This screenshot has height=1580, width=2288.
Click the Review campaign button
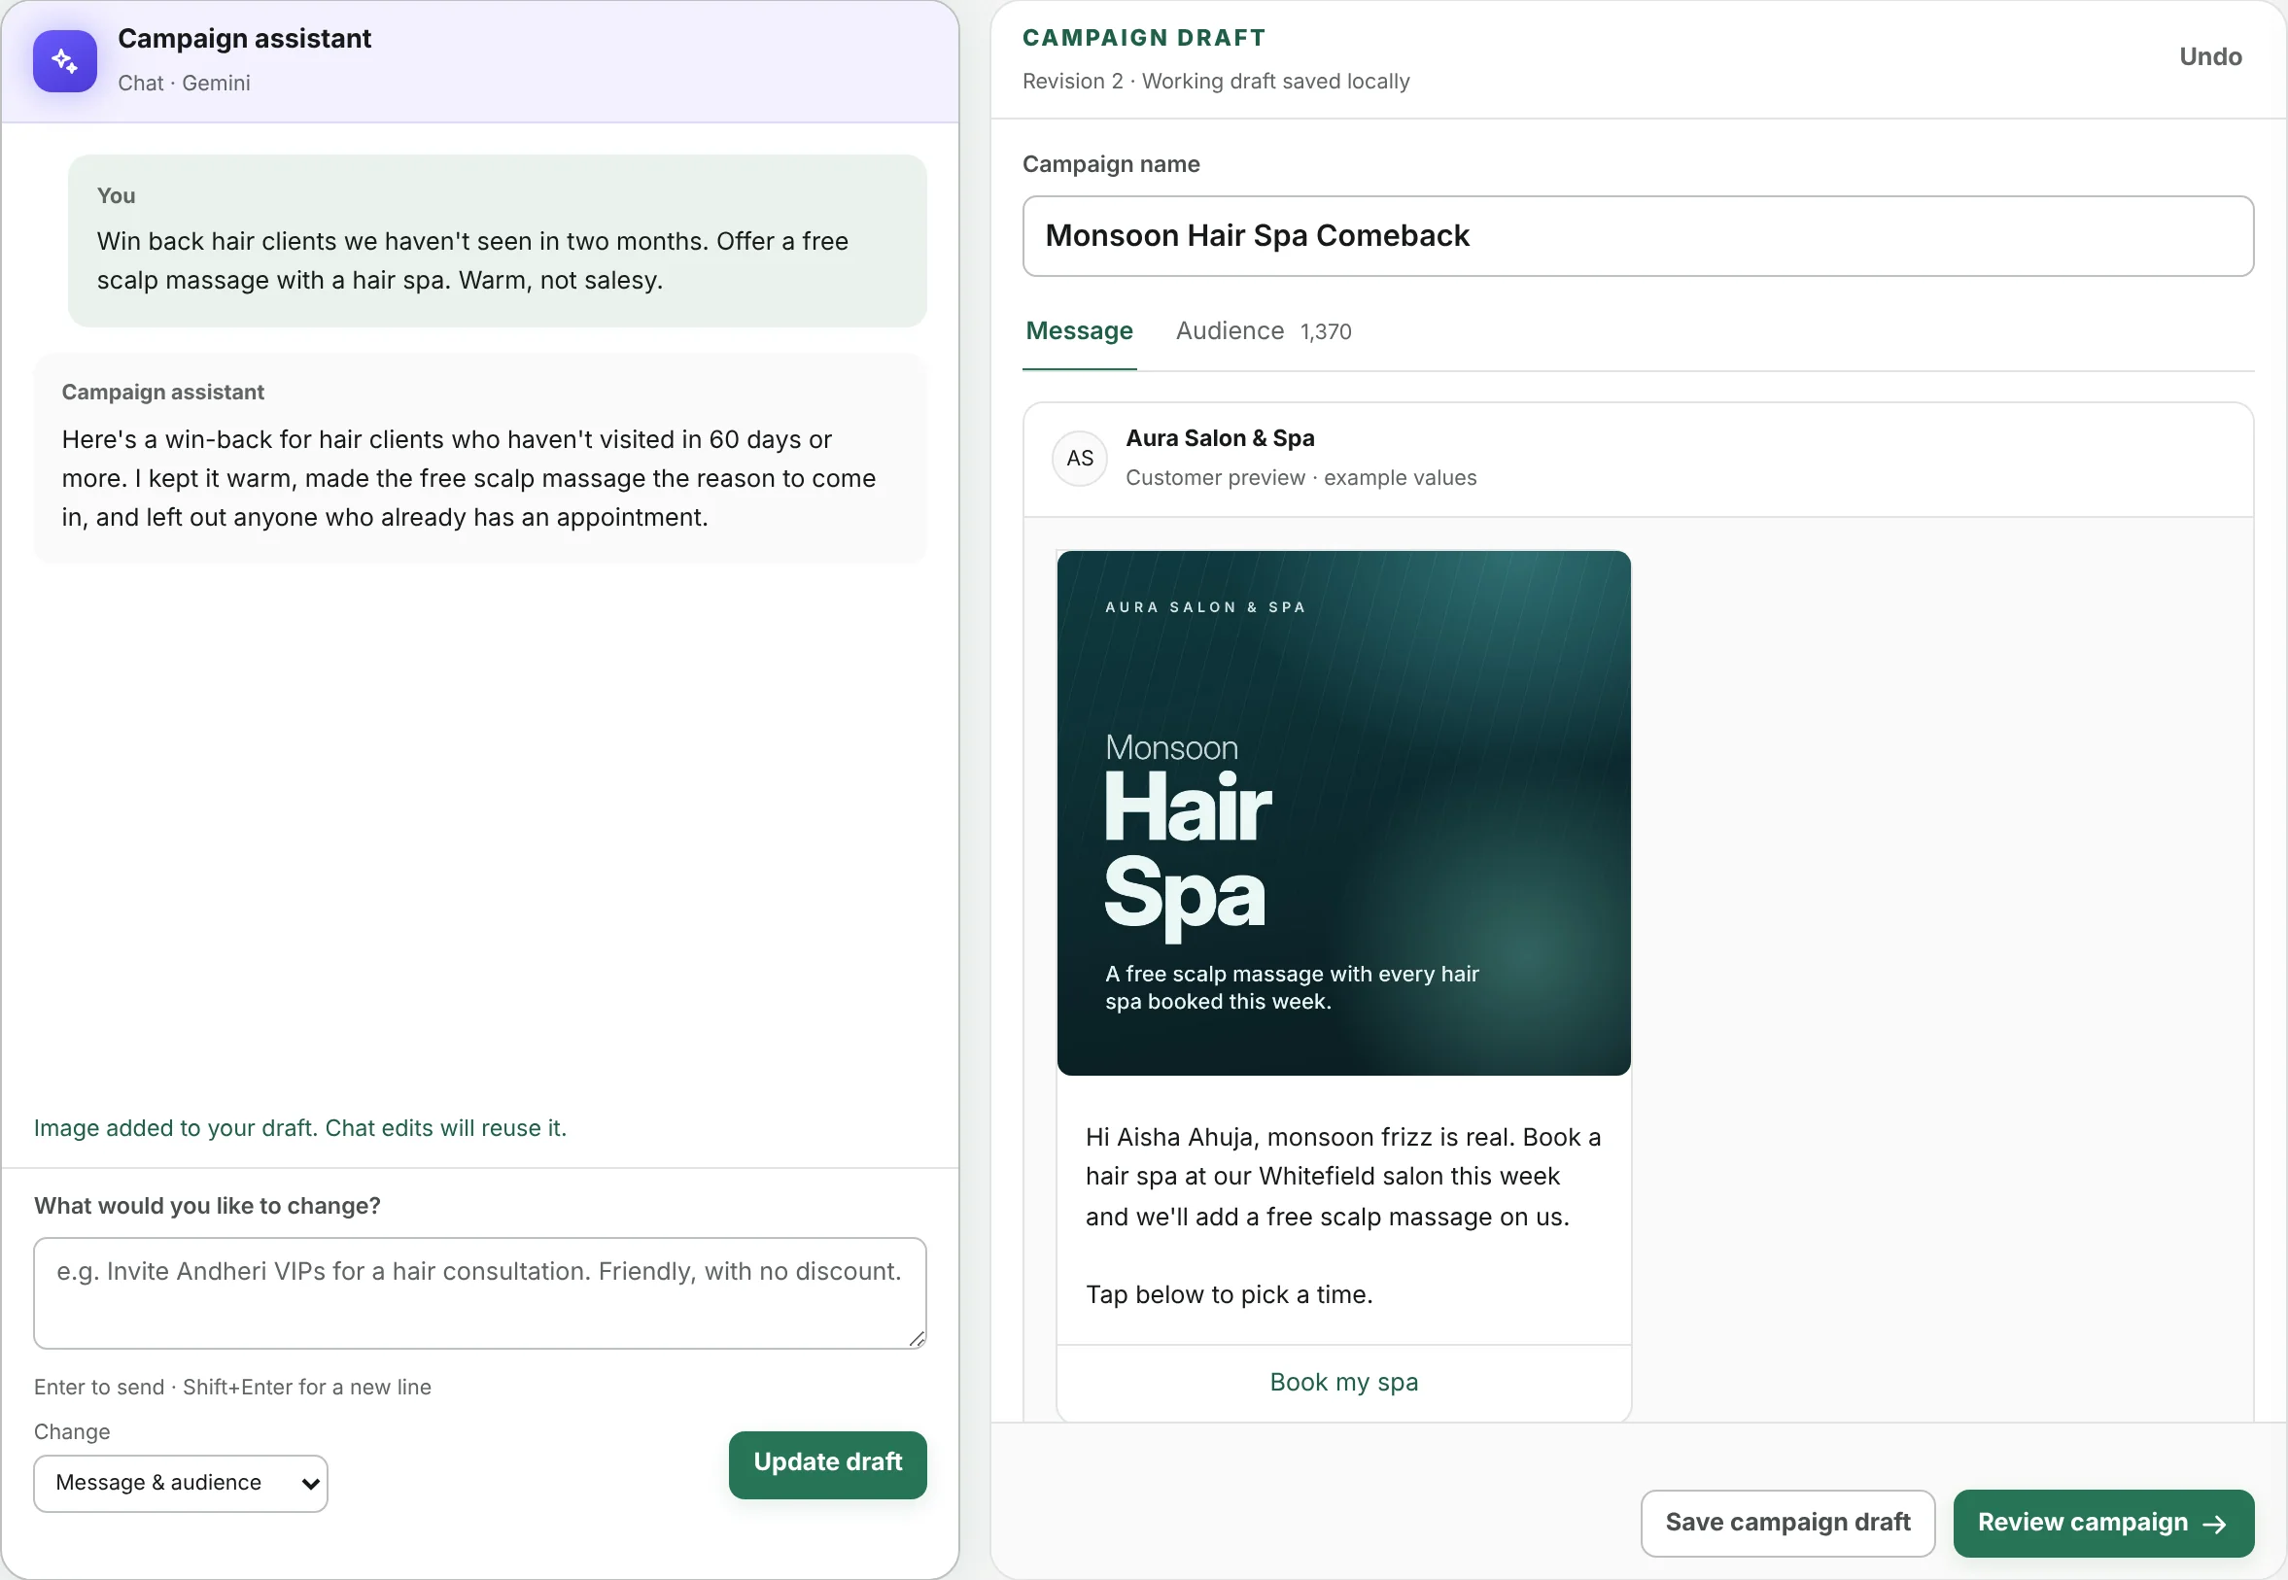[2102, 1522]
